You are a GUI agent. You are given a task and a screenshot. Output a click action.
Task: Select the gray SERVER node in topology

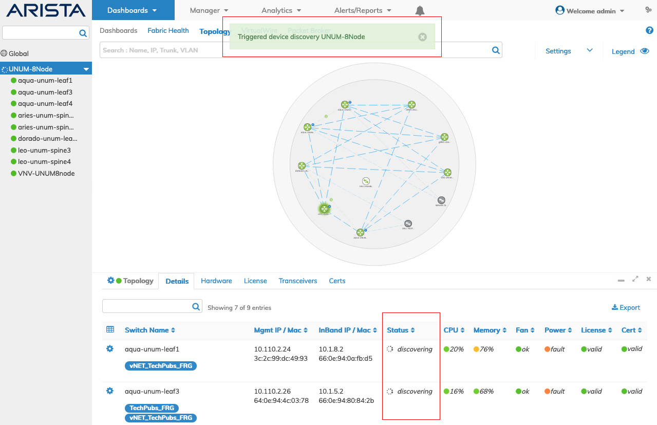[x=441, y=200]
